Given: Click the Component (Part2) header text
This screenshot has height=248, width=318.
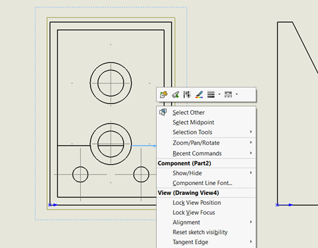Looking at the screenshot, I should (184, 163).
